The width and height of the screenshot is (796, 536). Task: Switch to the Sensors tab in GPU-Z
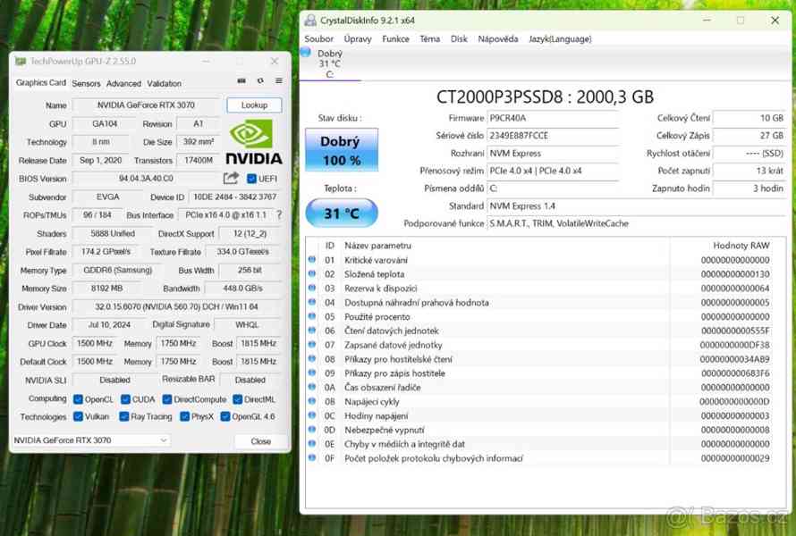[86, 83]
